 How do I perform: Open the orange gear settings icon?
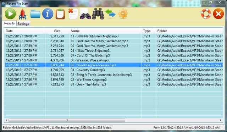tap(123, 13)
